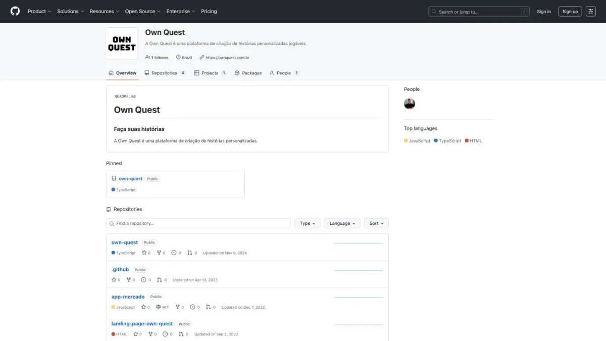Switch to the Repositories tab

click(165, 73)
